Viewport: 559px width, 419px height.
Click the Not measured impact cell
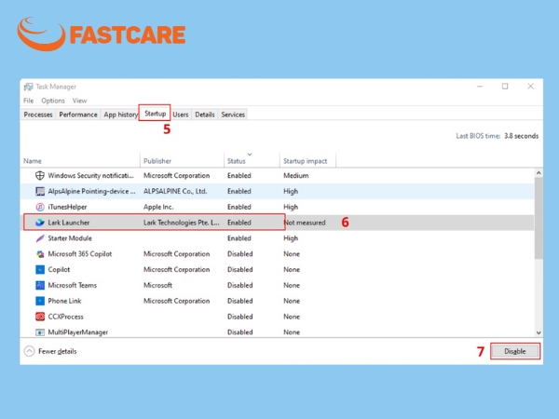point(305,223)
